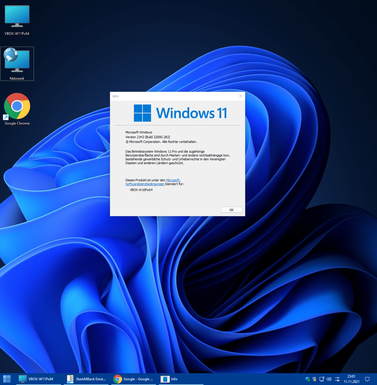Click the Windows 11 logo banner
This screenshot has height=385, width=377.
tap(180, 113)
